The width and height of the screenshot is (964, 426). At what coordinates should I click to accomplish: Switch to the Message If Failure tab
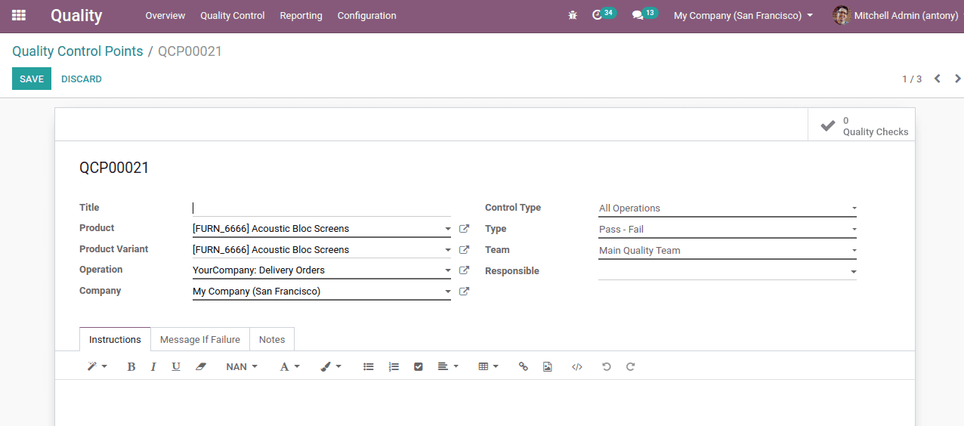coord(199,340)
